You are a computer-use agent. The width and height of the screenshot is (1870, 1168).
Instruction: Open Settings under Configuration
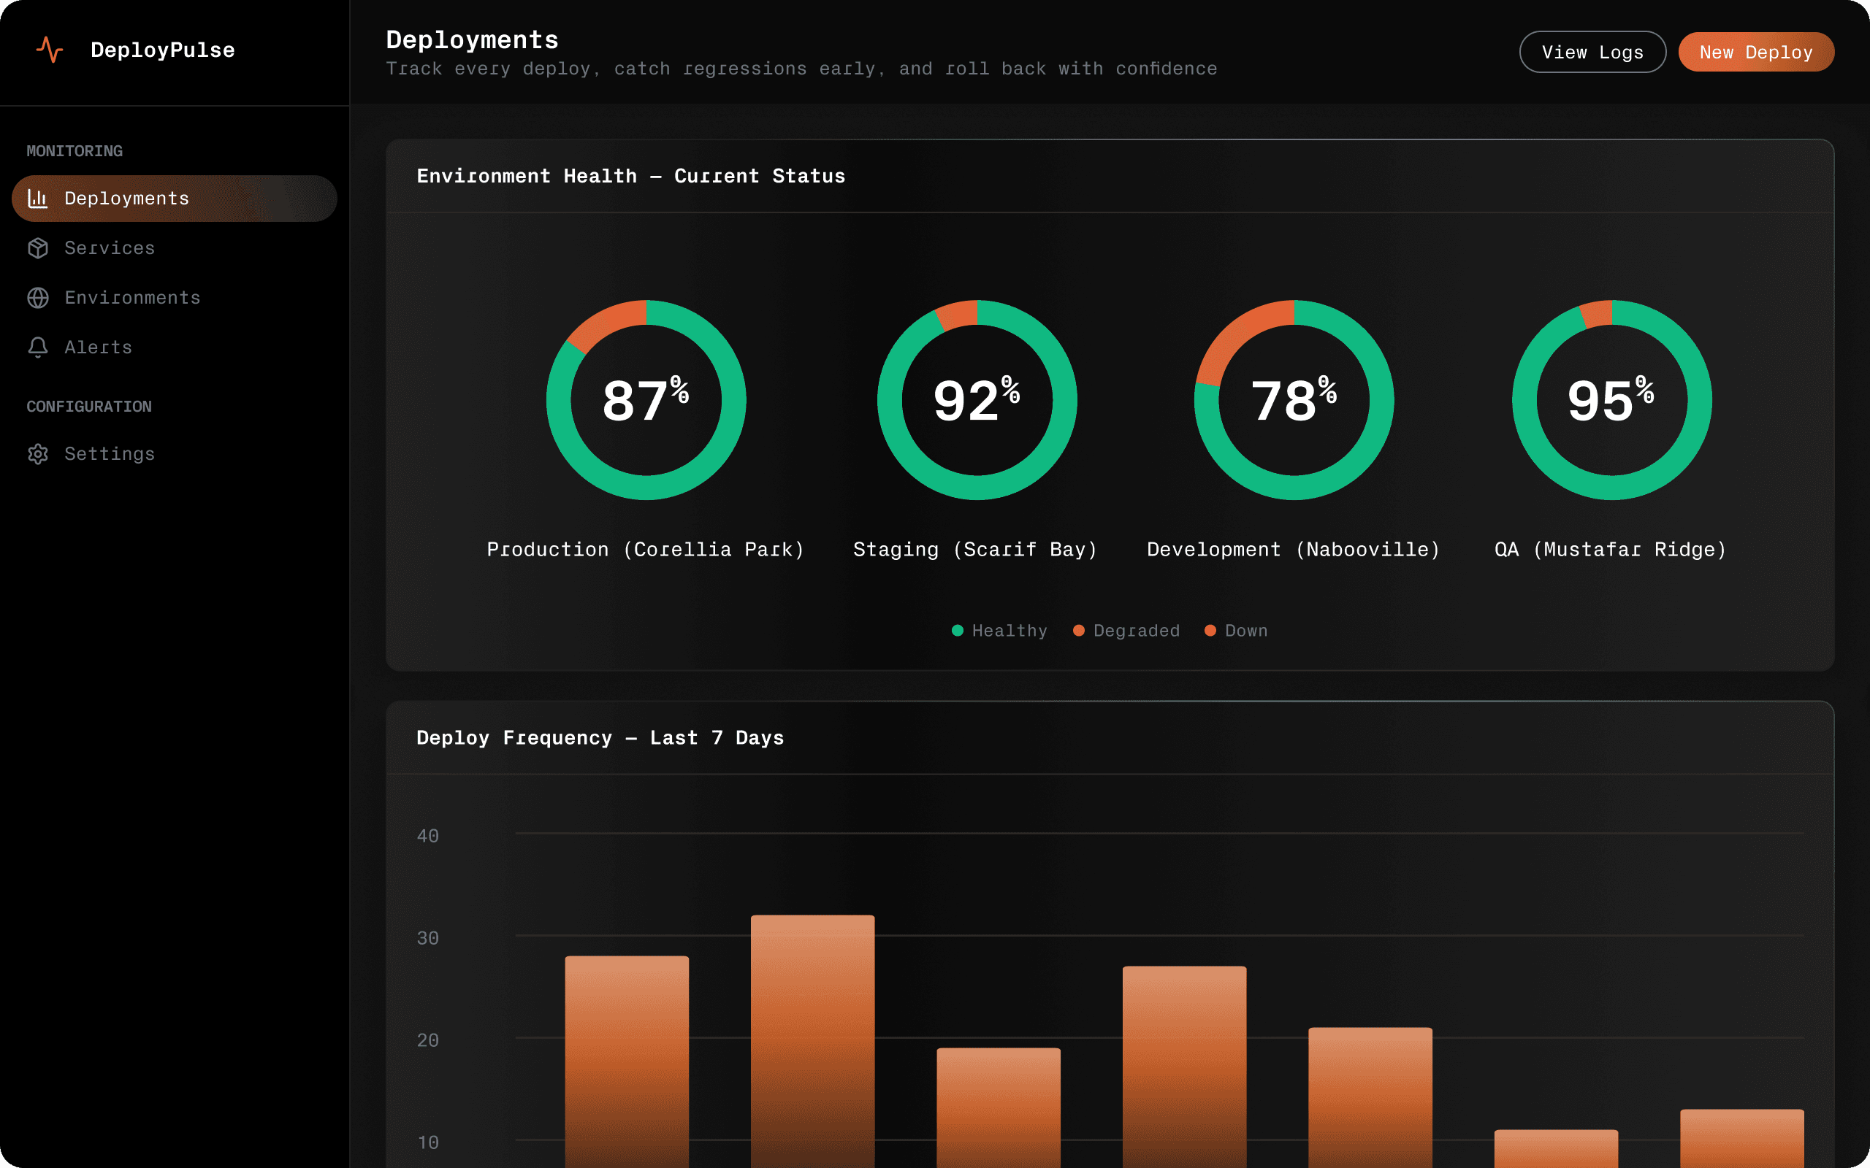175,453
